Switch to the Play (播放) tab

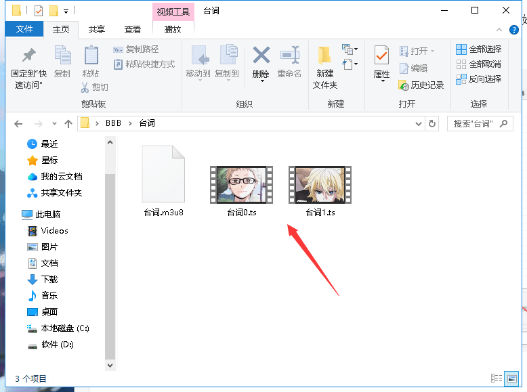173,30
